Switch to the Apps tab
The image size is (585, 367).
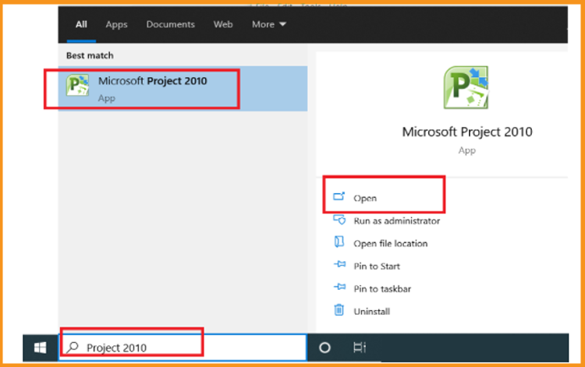[116, 25]
